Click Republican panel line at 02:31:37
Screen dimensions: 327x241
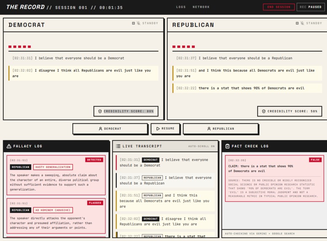[247, 58]
